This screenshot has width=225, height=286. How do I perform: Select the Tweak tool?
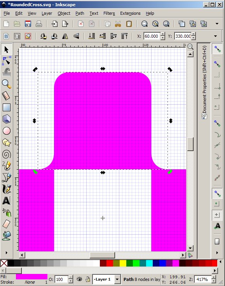click(7, 72)
